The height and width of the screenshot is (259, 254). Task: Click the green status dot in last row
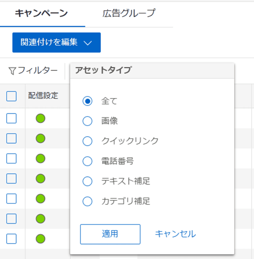[40, 239]
